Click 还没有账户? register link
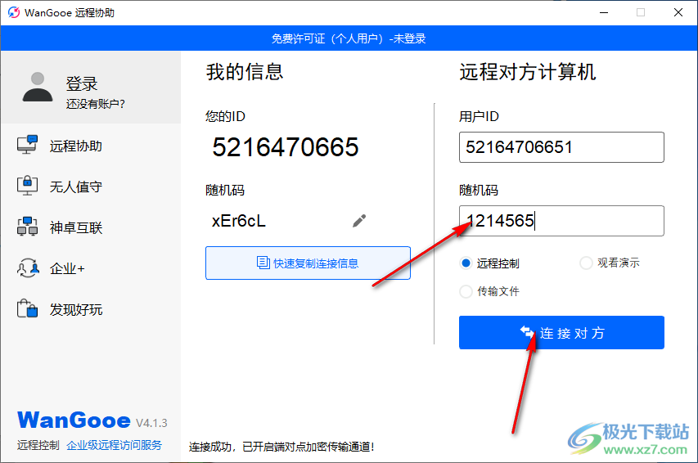The width and height of the screenshot is (698, 463). 95,104
